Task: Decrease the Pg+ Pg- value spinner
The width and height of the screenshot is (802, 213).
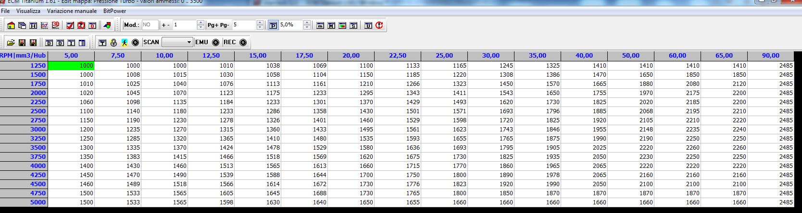Action: pos(260,27)
